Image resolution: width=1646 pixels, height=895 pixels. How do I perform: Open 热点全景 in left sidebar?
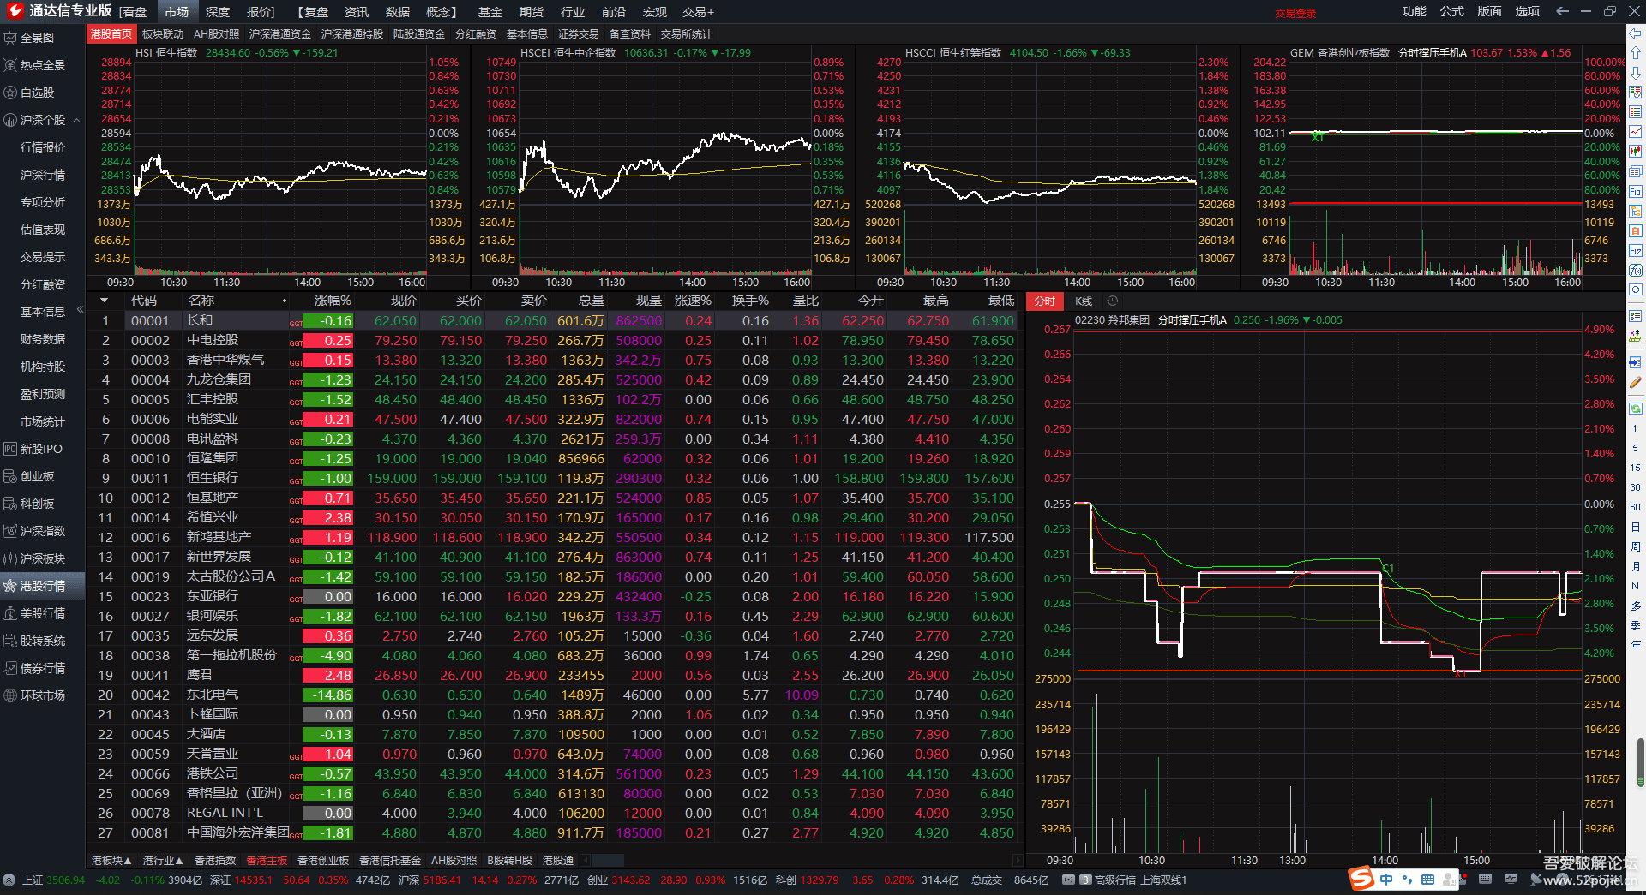[42, 65]
